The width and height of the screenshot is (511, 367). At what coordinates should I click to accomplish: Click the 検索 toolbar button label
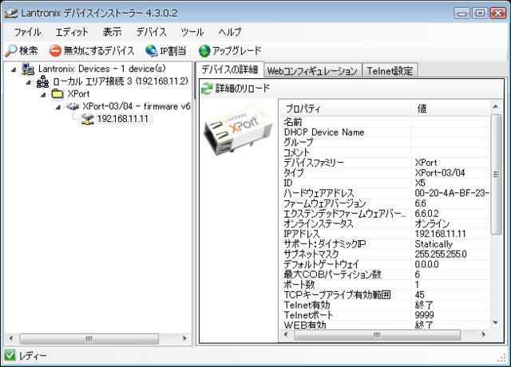pos(29,51)
